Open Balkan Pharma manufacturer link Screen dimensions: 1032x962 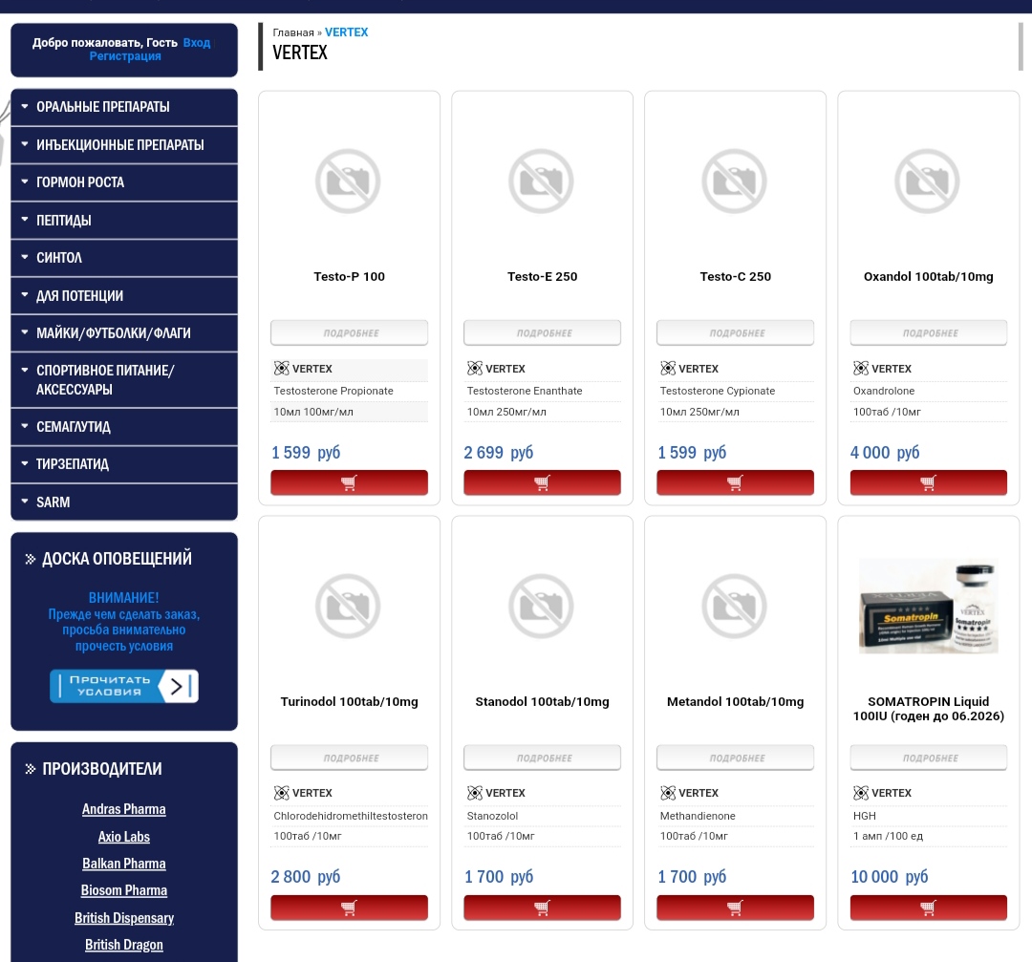(123, 864)
